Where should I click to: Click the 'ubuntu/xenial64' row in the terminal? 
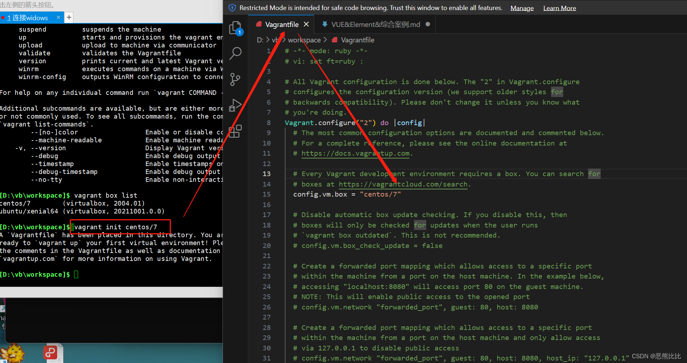point(82,211)
